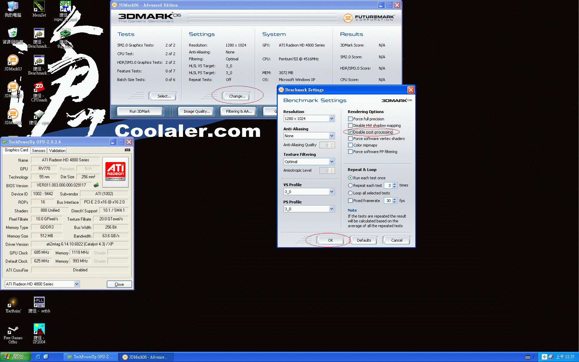Open Image Quality... options
Screen dimensions: 579x362
196,111
